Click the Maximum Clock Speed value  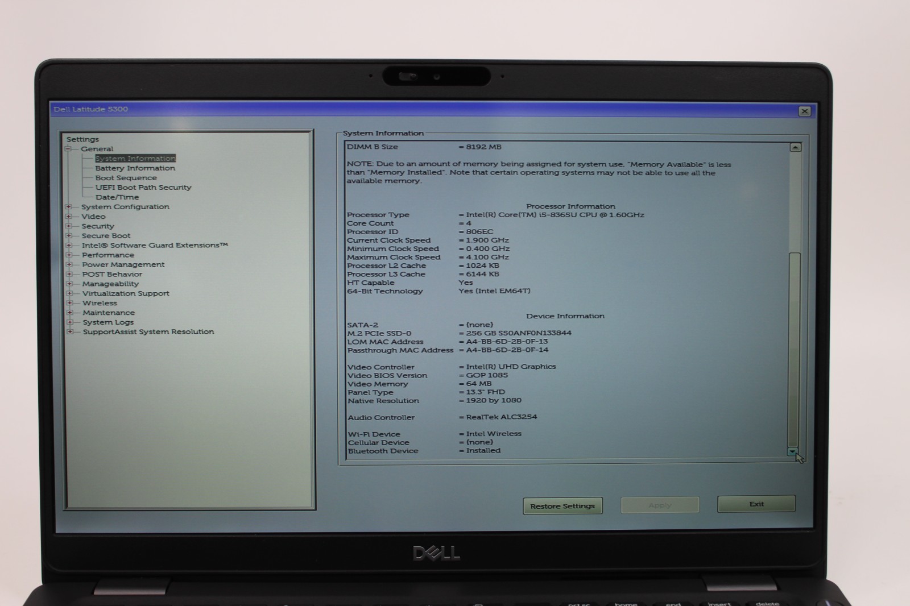click(x=487, y=257)
